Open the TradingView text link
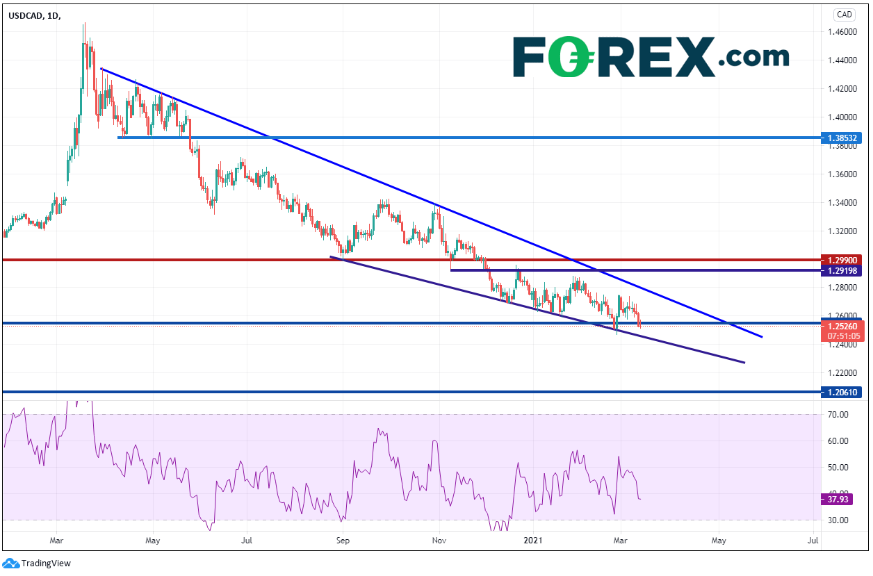Screen dimensions: 873x576 (46, 563)
